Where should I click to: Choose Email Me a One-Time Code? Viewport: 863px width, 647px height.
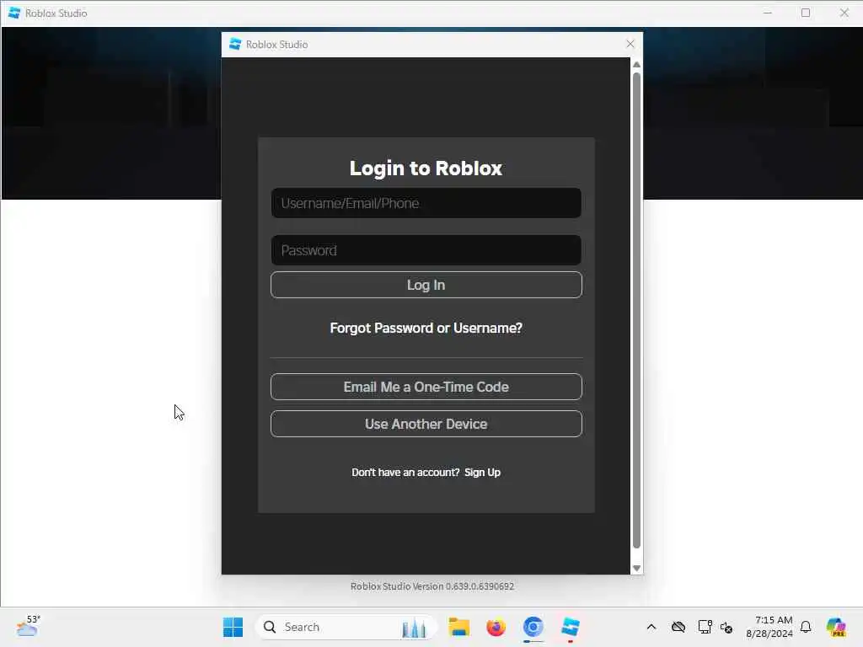tap(426, 387)
